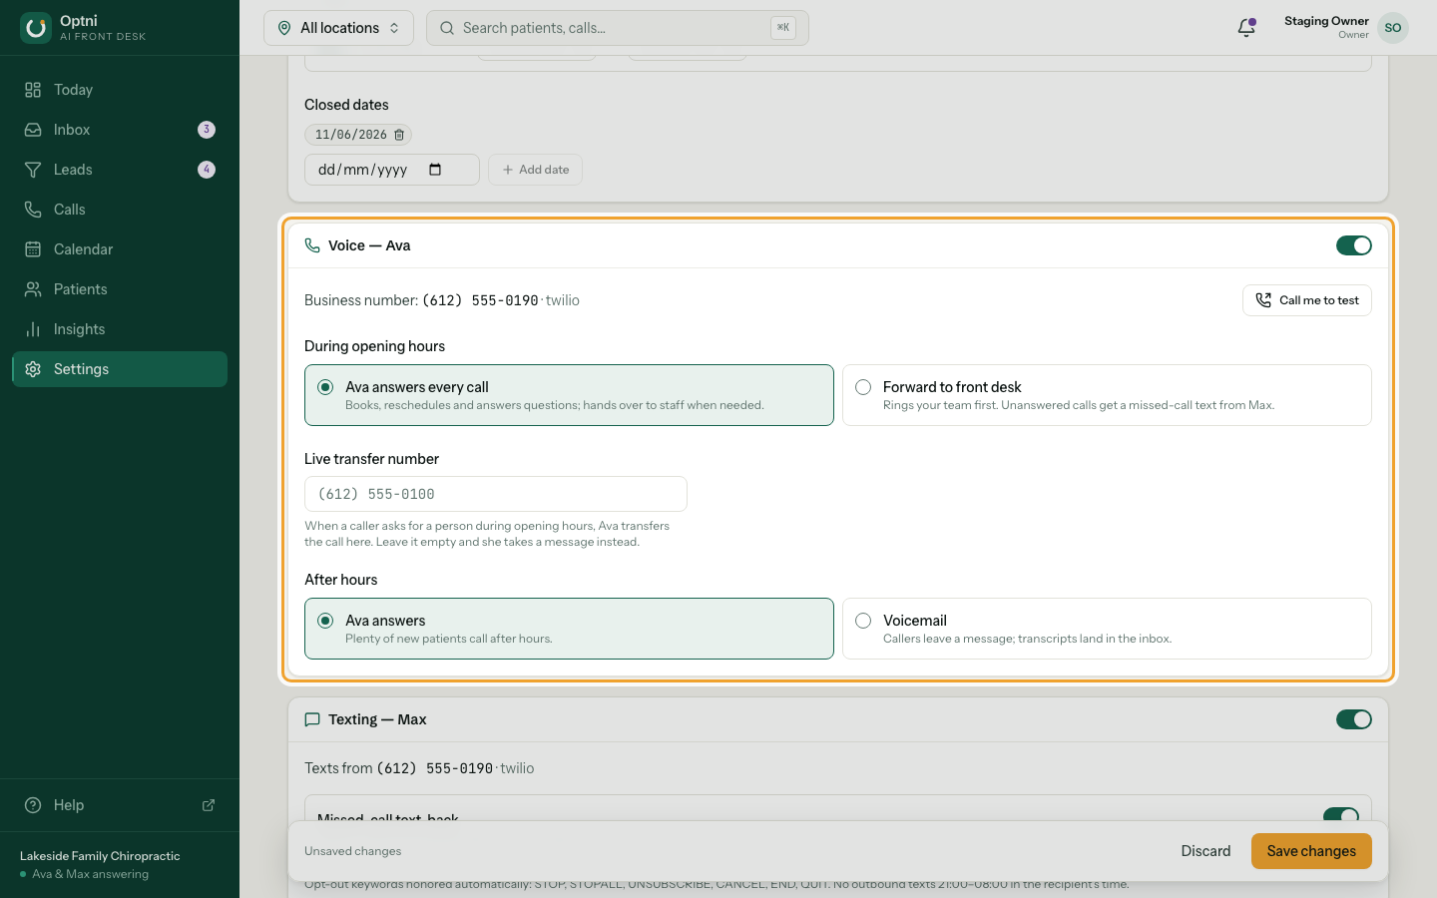
Task: View Insights page
Action: click(120, 329)
